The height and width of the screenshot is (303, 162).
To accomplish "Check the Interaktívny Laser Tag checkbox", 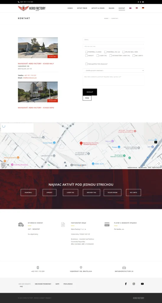I will (x=111, y=56).
